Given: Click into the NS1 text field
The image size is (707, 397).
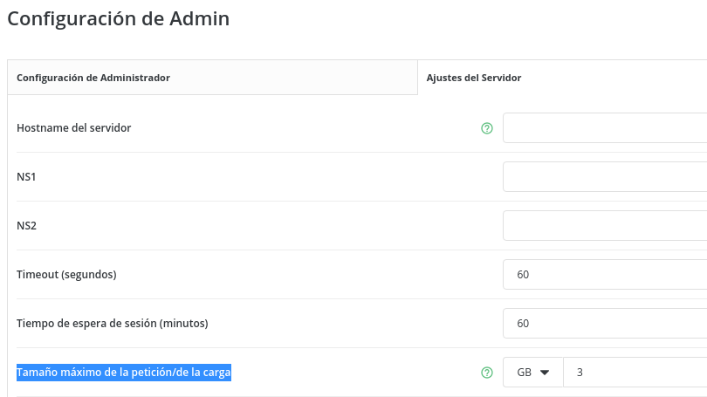Looking at the screenshot, I should 604,177.
